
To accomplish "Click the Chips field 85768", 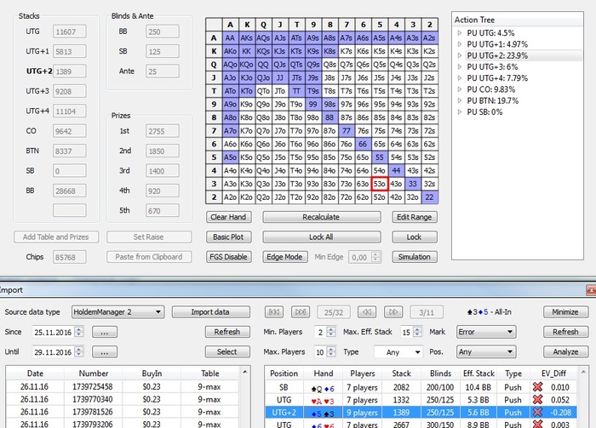I will click(70, 257).
